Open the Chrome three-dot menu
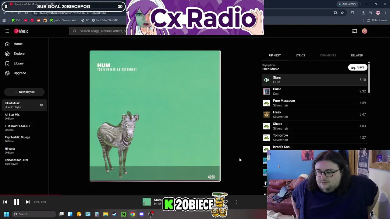This screenshot has height=219, width=390. point(385,13)
